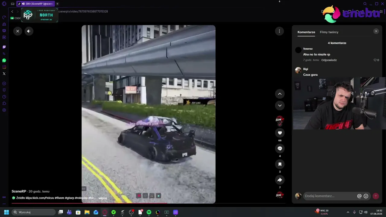Open the Opera GX menu logo
Screen dimensions: 386x217
(4, 4)
